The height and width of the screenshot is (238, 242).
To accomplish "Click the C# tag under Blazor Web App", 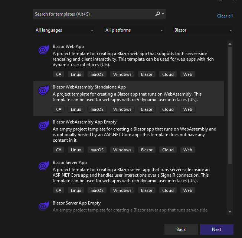I will pos(58,74).
